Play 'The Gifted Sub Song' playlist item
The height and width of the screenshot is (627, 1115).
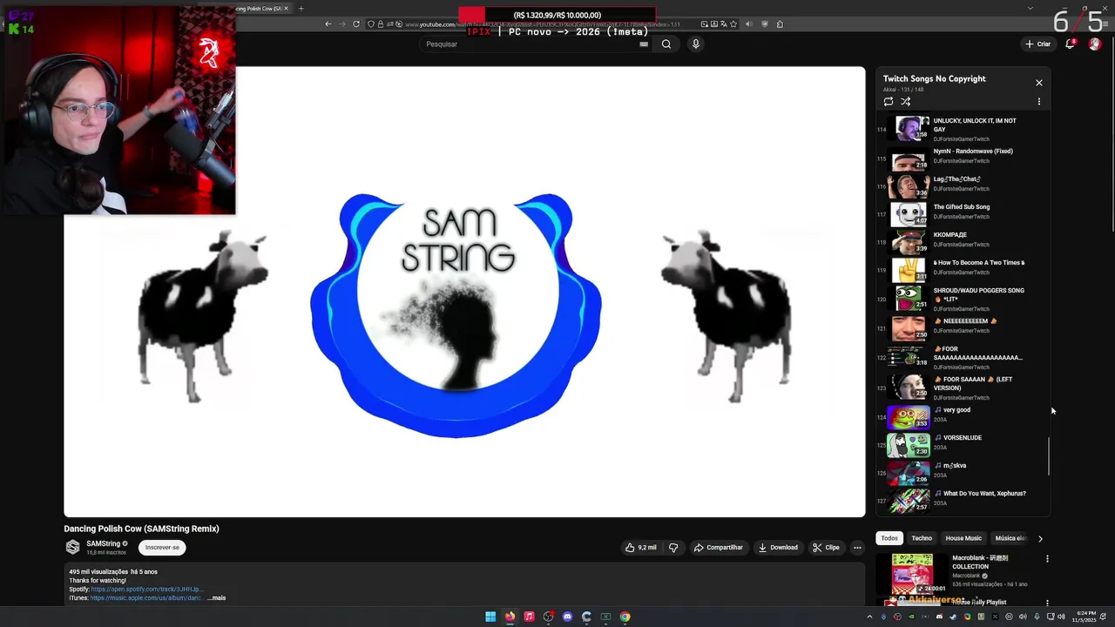963,214
